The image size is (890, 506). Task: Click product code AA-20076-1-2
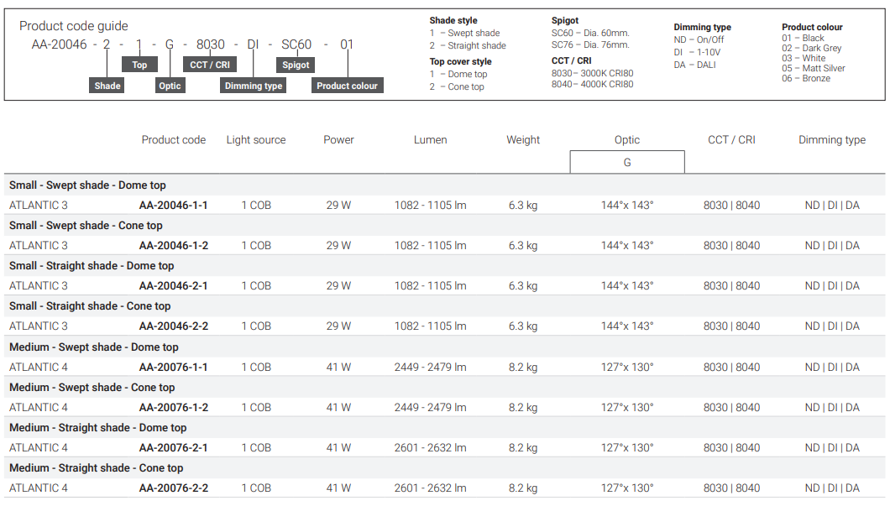pyautogui.click(x=173, y=408)
